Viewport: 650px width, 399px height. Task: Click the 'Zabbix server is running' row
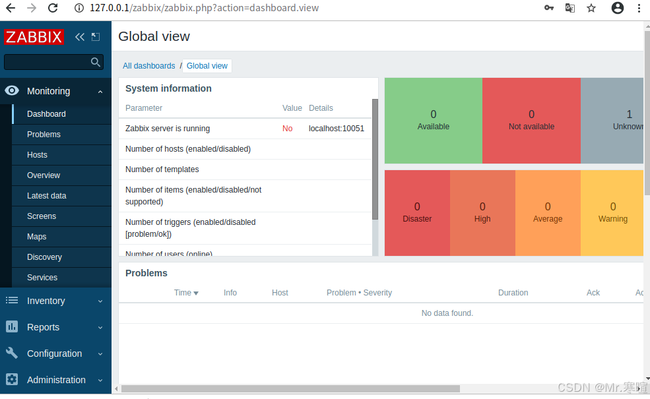point(245,129)
